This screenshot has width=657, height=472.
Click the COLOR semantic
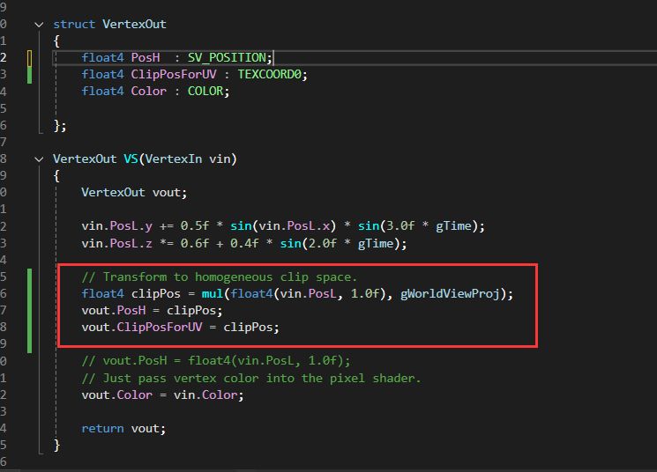[205, 92]
